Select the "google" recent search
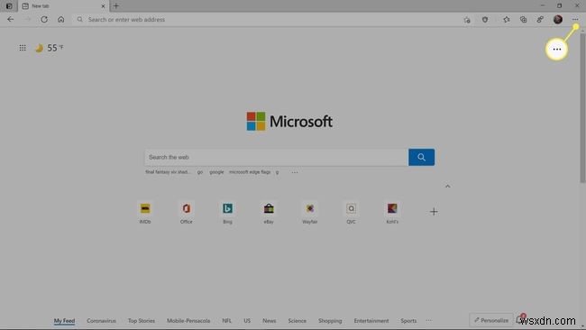This screenshot has width=586, height=330. (216, 172)
